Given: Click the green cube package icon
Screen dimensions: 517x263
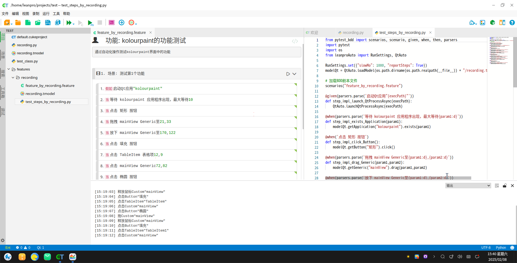Looking at the screenshot, I should coord(492,23).
